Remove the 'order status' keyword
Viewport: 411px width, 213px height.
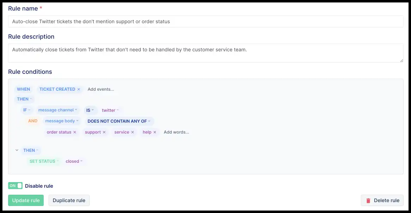[75, 132]
